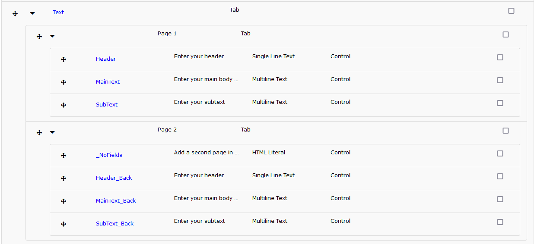
Task: Click the move handle for the Header row
Action: pos(64,59)
